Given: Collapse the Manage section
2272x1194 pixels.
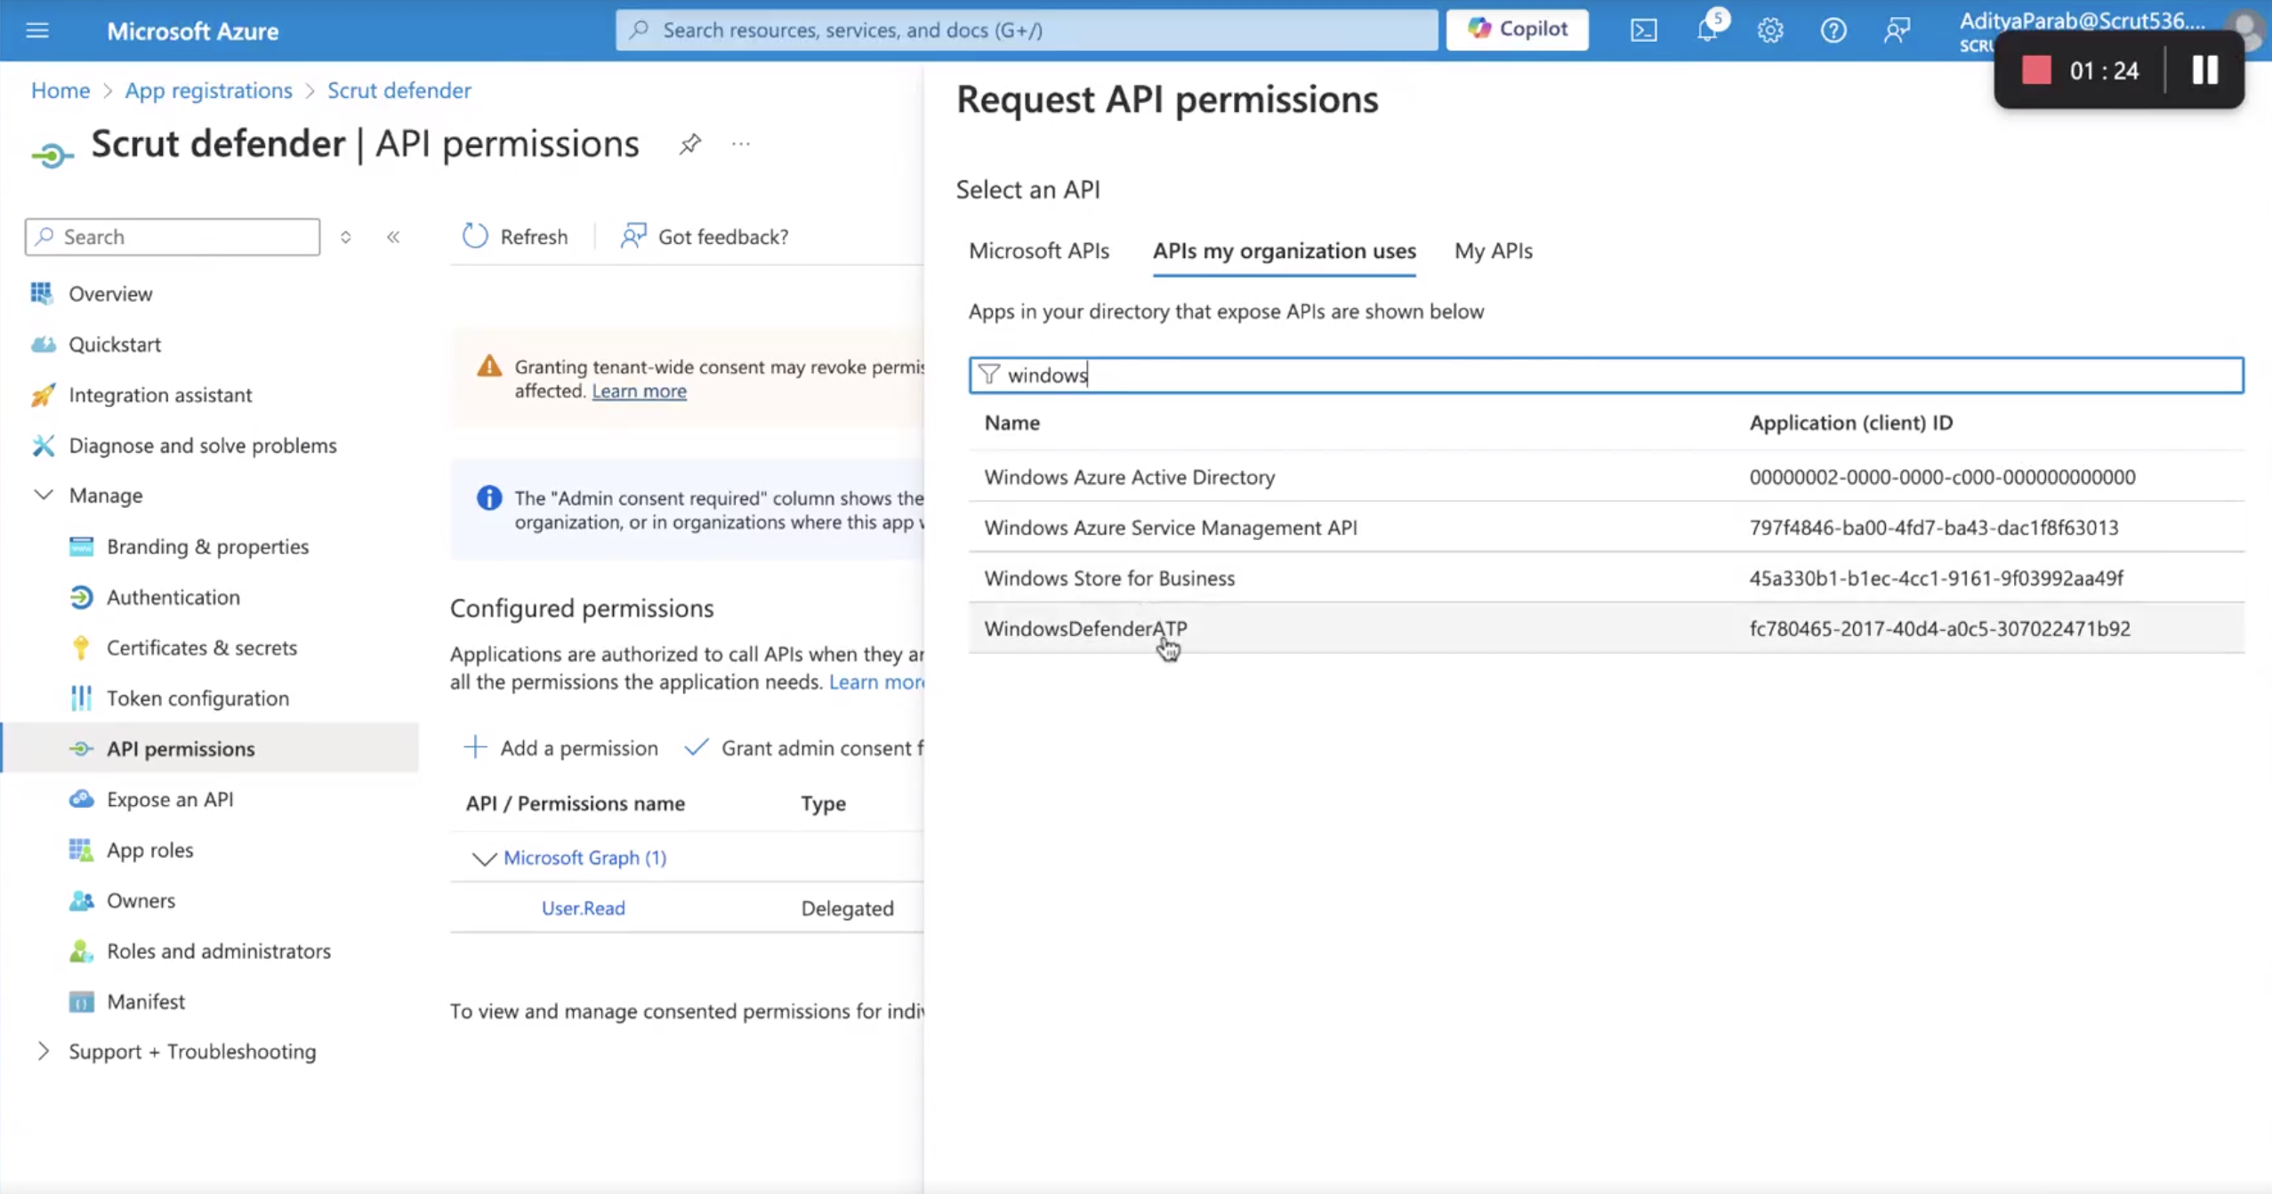Looking at the screenshot, I should coord(44,495).
